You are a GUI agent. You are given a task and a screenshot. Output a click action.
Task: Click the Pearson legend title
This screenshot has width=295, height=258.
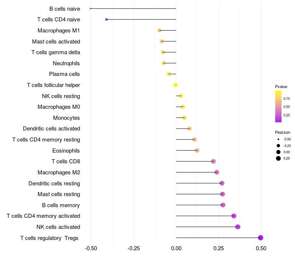[282, 132]
